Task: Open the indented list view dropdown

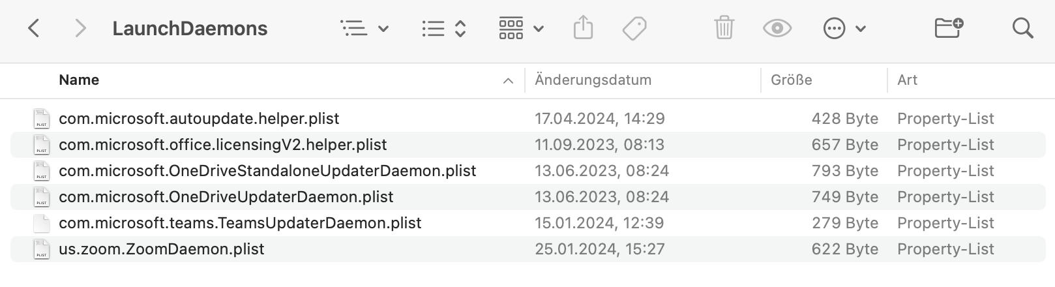Action: pyautogui.click(x=364, y=28)
